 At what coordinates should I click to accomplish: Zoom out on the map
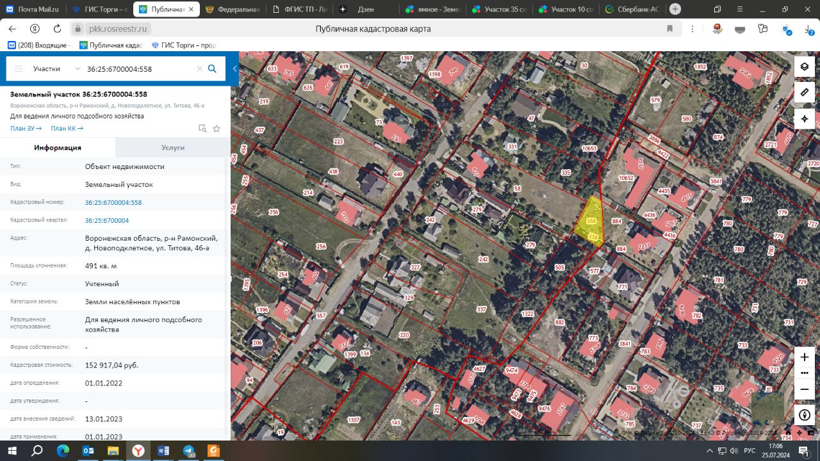(805, 389)
